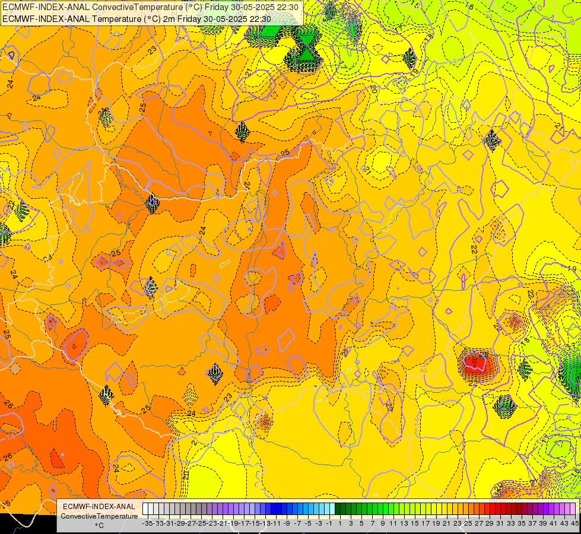Click the legend value -25
Screen dimensions: 581x534
tap(201, 523)
